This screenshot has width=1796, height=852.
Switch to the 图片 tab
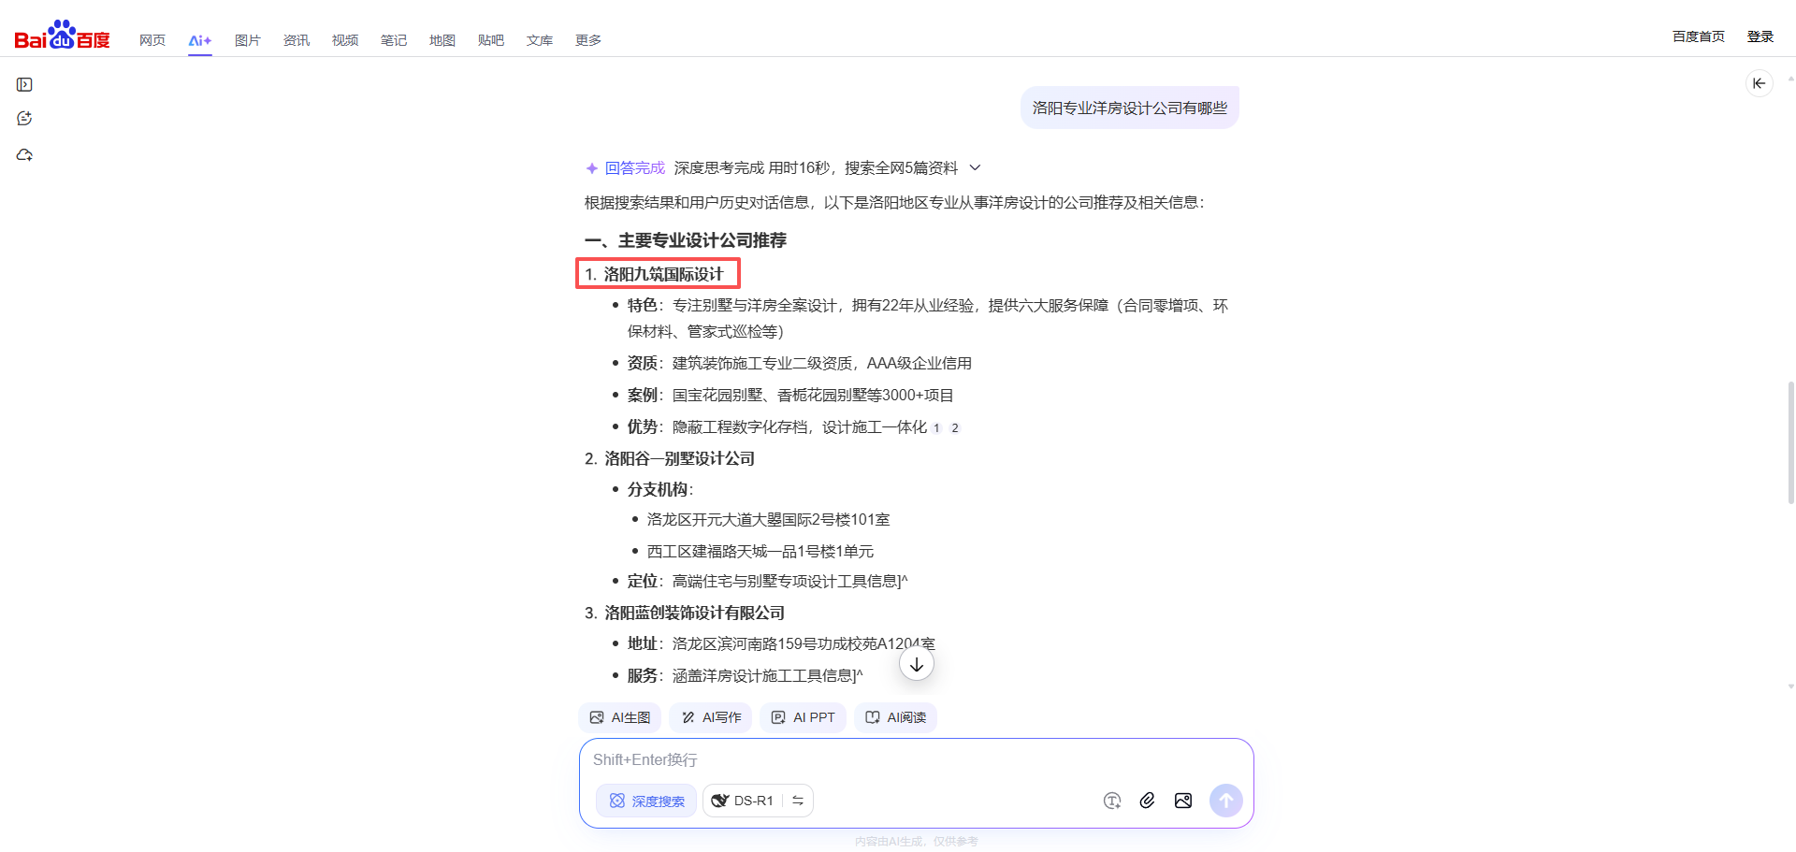pyautogui.click(x=247, y=40)
